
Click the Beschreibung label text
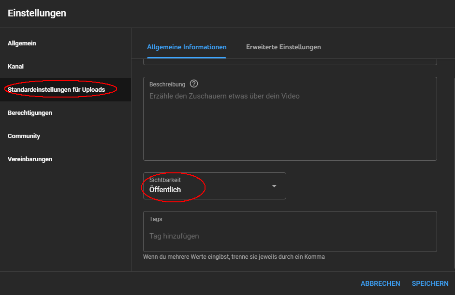click(167, 84)
